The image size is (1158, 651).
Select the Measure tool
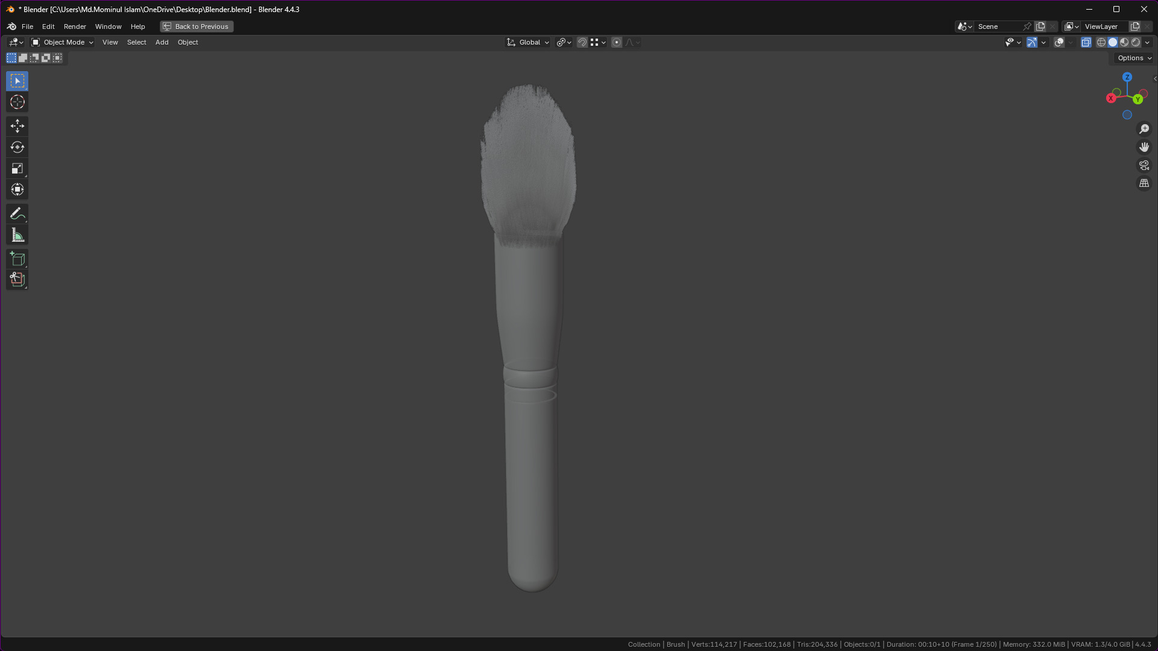17,235
